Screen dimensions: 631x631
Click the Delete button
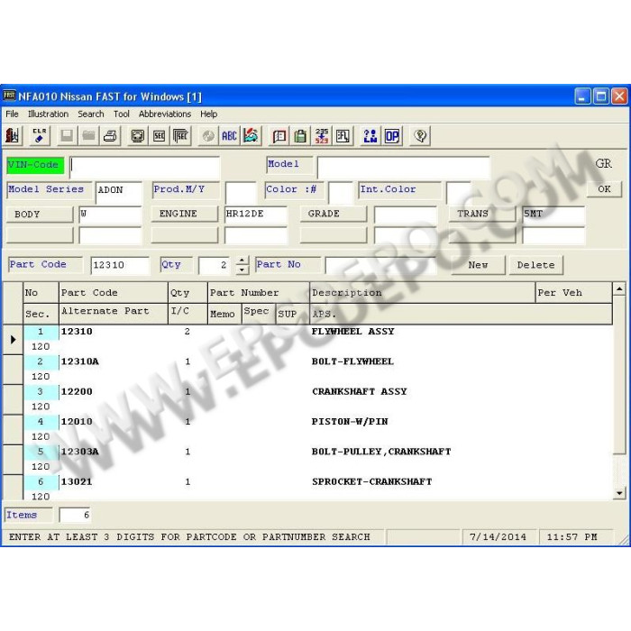click(536, 265)
